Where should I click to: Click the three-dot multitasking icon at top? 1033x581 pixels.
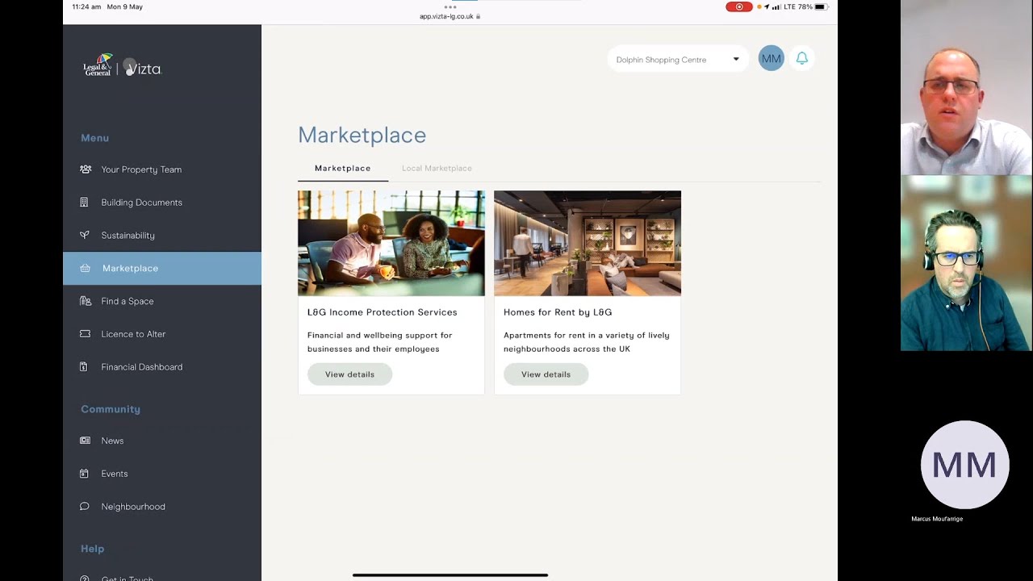(450, 6)
